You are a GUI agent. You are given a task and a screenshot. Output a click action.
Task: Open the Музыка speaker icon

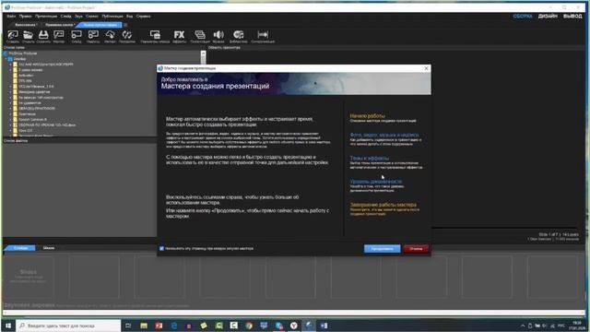click(x=218, y=36)
